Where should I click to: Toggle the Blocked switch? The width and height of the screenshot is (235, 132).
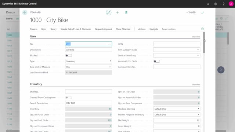[x=69, y=55]
